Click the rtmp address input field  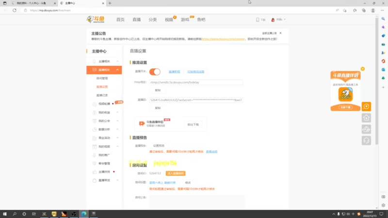196,82
